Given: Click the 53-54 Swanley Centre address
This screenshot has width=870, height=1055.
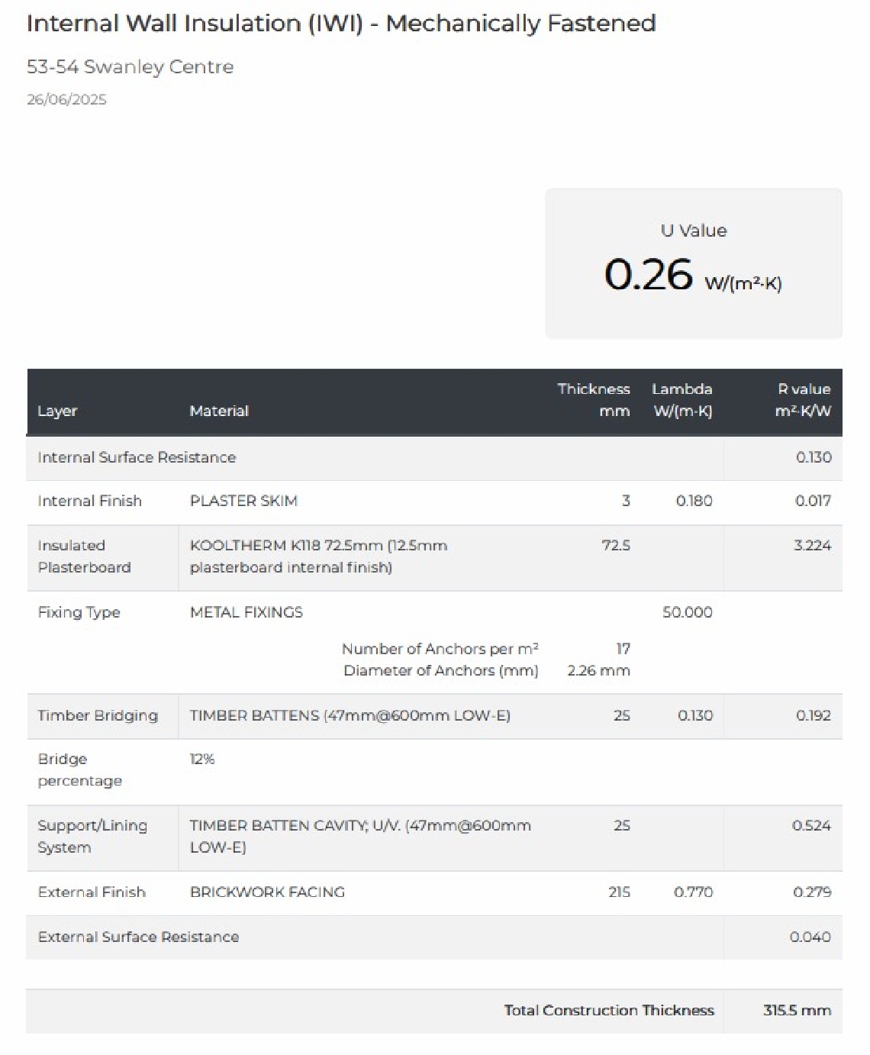Looking at the screenshot, I should point(130,67).
